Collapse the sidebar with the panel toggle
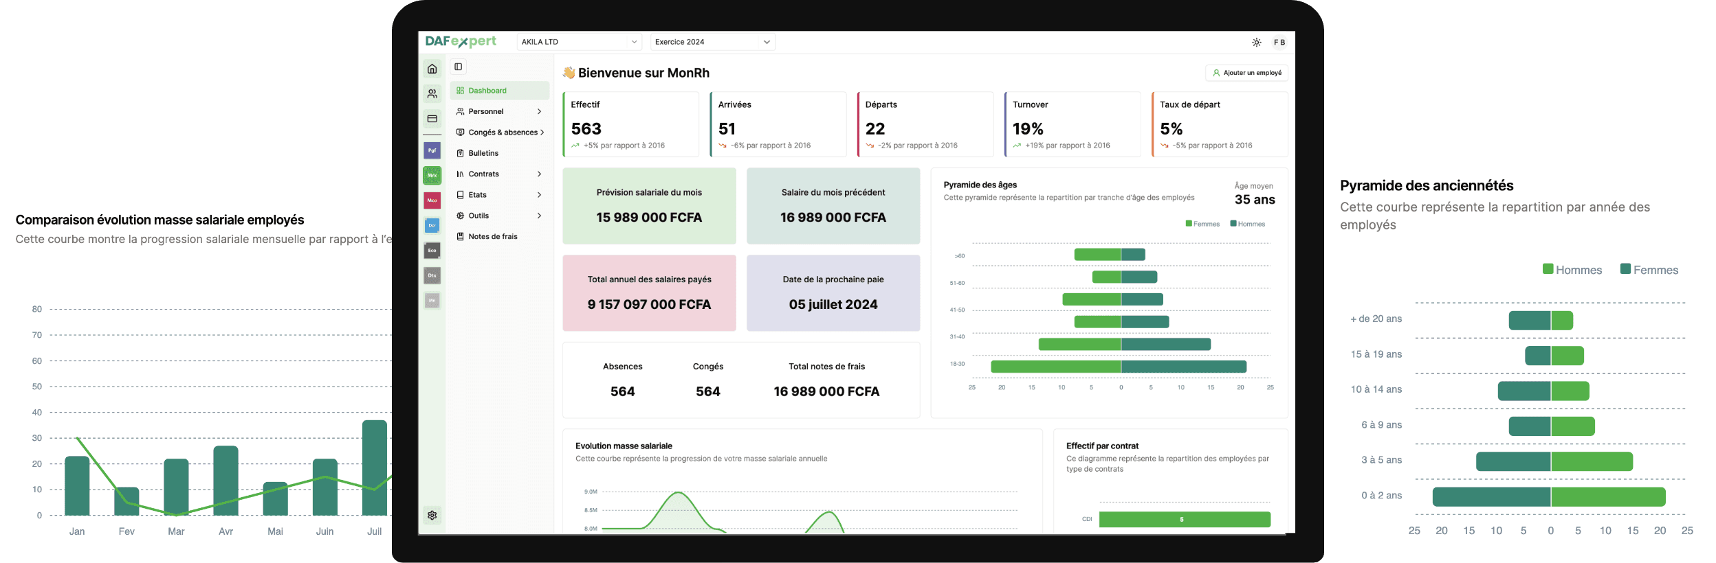Viewport: 1716px width, 563px height. pos(459,67)
